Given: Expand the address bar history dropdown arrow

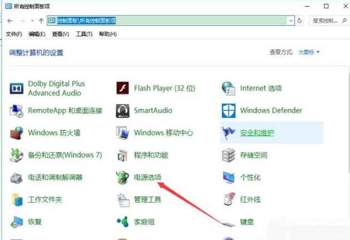Looking at the screenshot, I should [x=290, y=21].
